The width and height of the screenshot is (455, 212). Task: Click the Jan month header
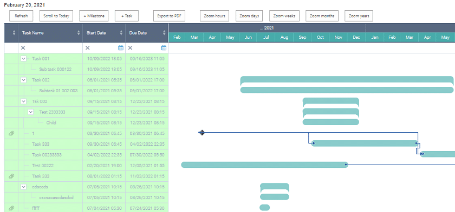(375, 38)
